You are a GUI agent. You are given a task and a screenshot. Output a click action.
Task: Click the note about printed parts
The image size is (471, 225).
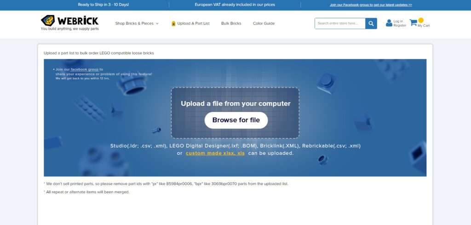pos(166,184)
